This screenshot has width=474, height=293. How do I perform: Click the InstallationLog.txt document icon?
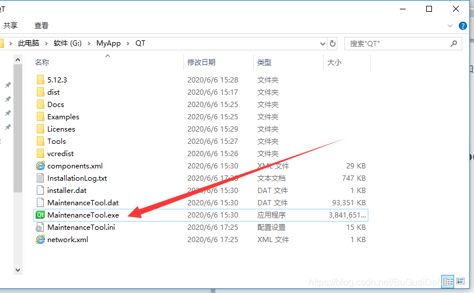pos(40,178)
